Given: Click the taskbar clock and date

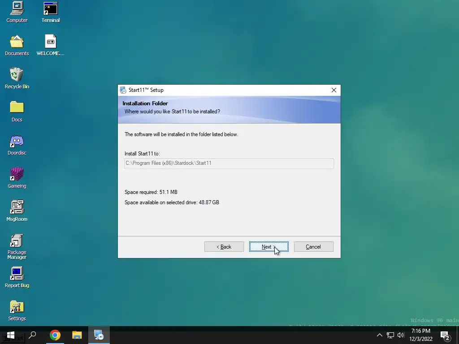Looking at the screenshot, I should tap(420, 335).
